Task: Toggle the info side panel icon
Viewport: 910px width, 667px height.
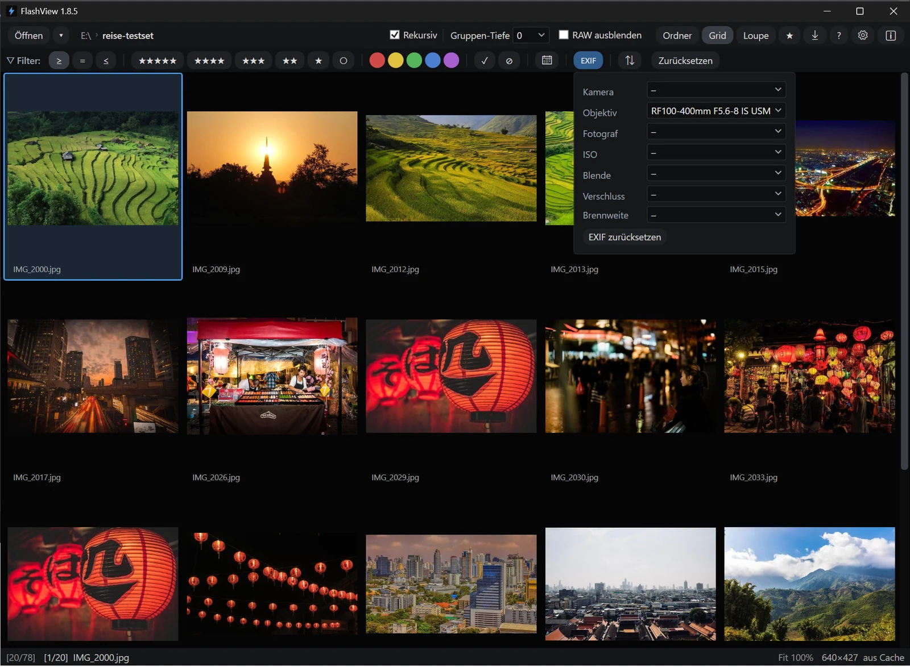Action: coord(891,35)
